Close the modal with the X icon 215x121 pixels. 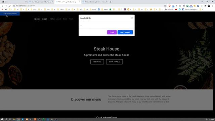[132, 18]
